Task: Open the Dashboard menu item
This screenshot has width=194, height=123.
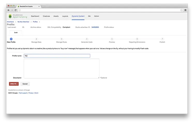Action: point(35,16)
